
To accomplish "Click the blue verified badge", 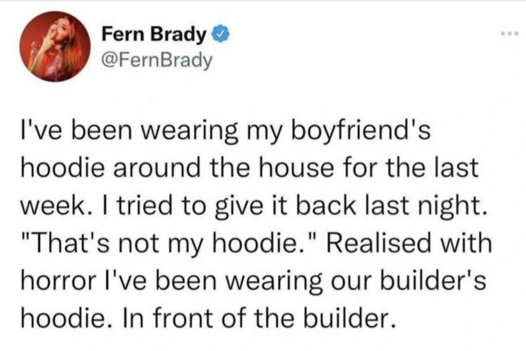I will pos(217,34).
